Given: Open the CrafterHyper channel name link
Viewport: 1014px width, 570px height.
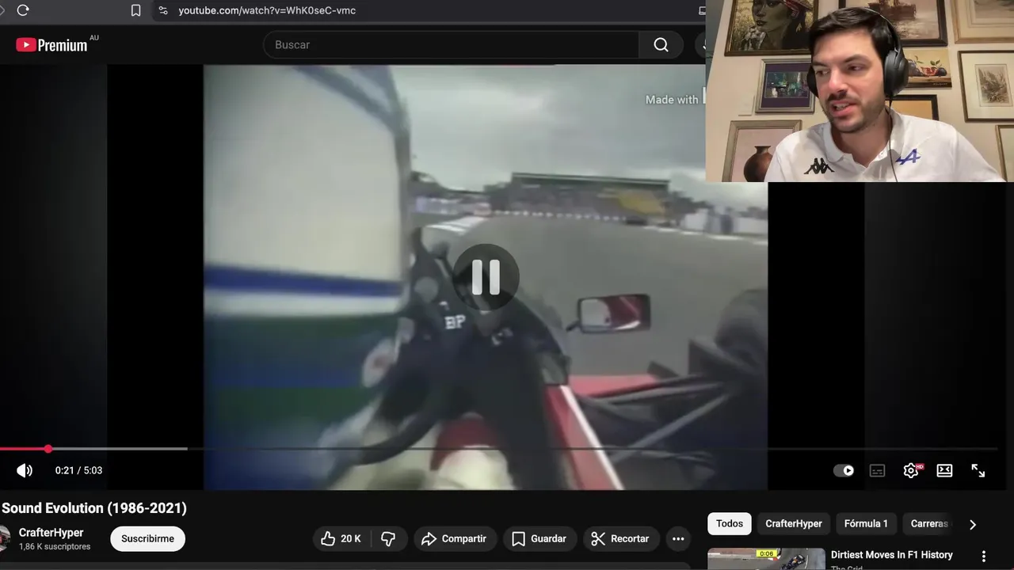Looking at the screenshot, I should (x=51, y=533).
